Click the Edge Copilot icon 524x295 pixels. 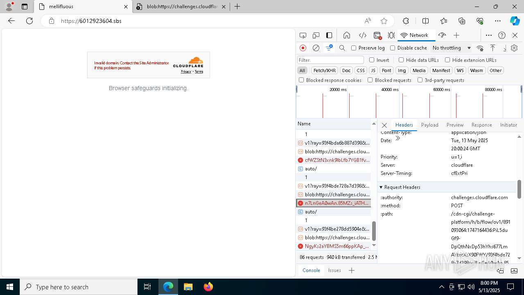515,21
